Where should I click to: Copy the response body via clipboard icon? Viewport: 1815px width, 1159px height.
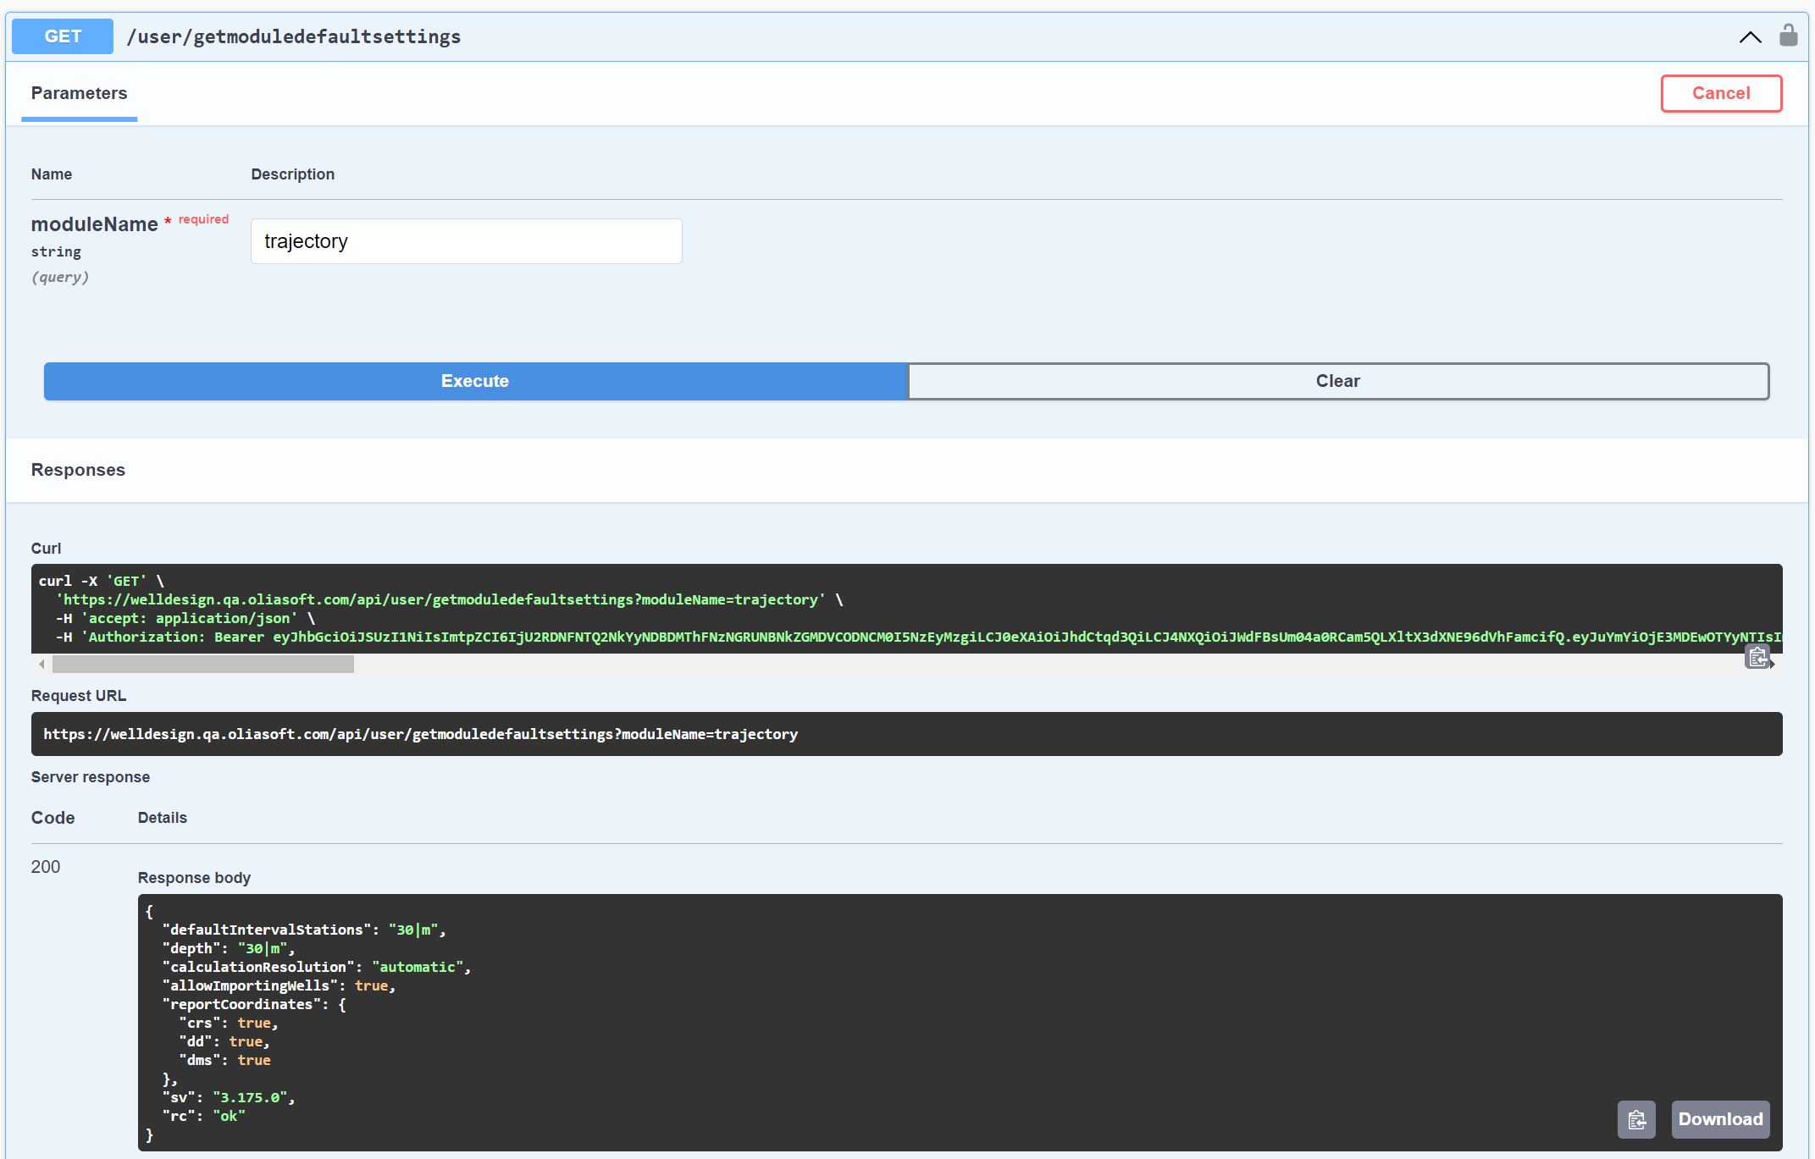1636,1119
